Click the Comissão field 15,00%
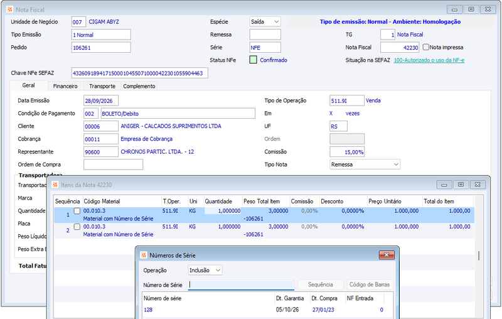 [x=347, y=152]
